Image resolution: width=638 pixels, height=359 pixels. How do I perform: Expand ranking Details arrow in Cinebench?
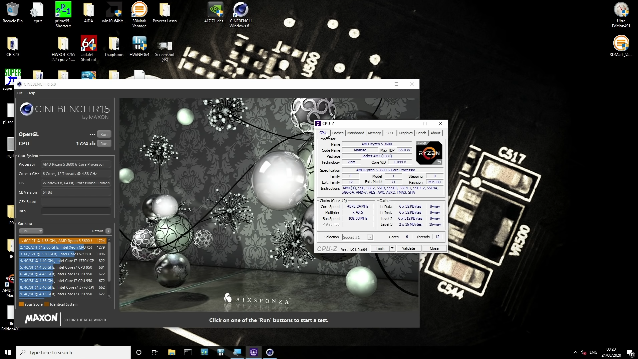click(x=108, y=231)
